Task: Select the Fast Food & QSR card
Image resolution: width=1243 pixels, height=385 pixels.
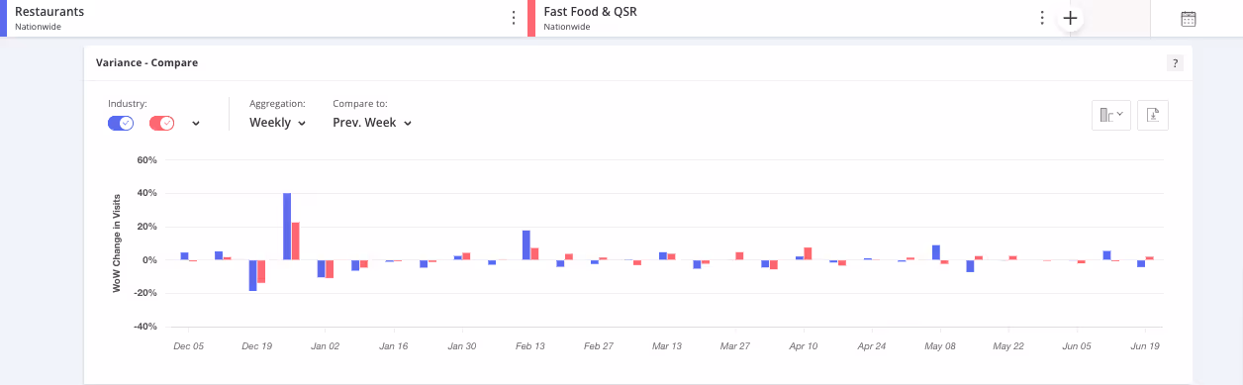Action: [x=791, y=19]
